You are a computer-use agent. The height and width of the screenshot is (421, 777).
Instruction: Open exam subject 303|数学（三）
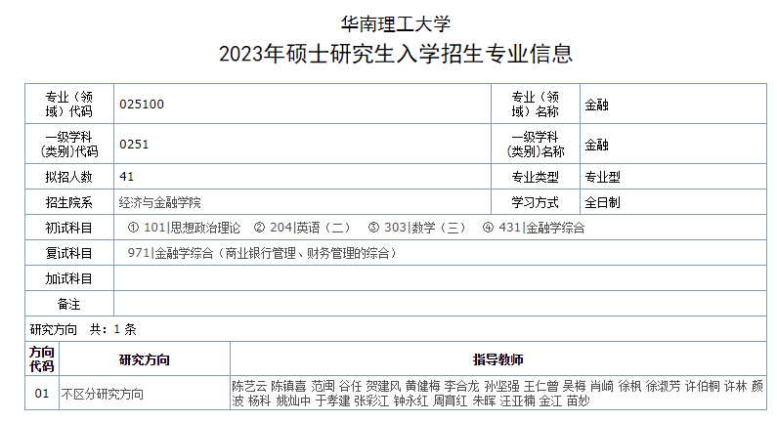pyautogui.click(x=425, y=228)
